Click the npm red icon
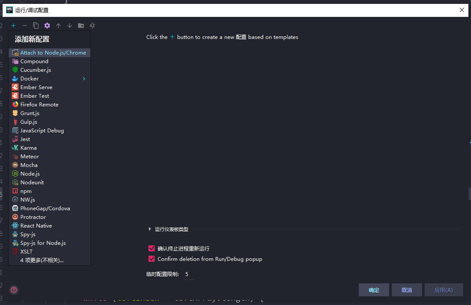 point(15,191)
